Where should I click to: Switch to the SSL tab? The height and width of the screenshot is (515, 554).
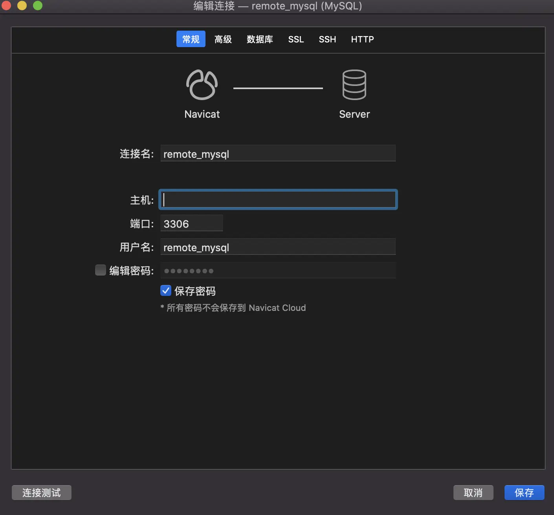coord(296,39)
